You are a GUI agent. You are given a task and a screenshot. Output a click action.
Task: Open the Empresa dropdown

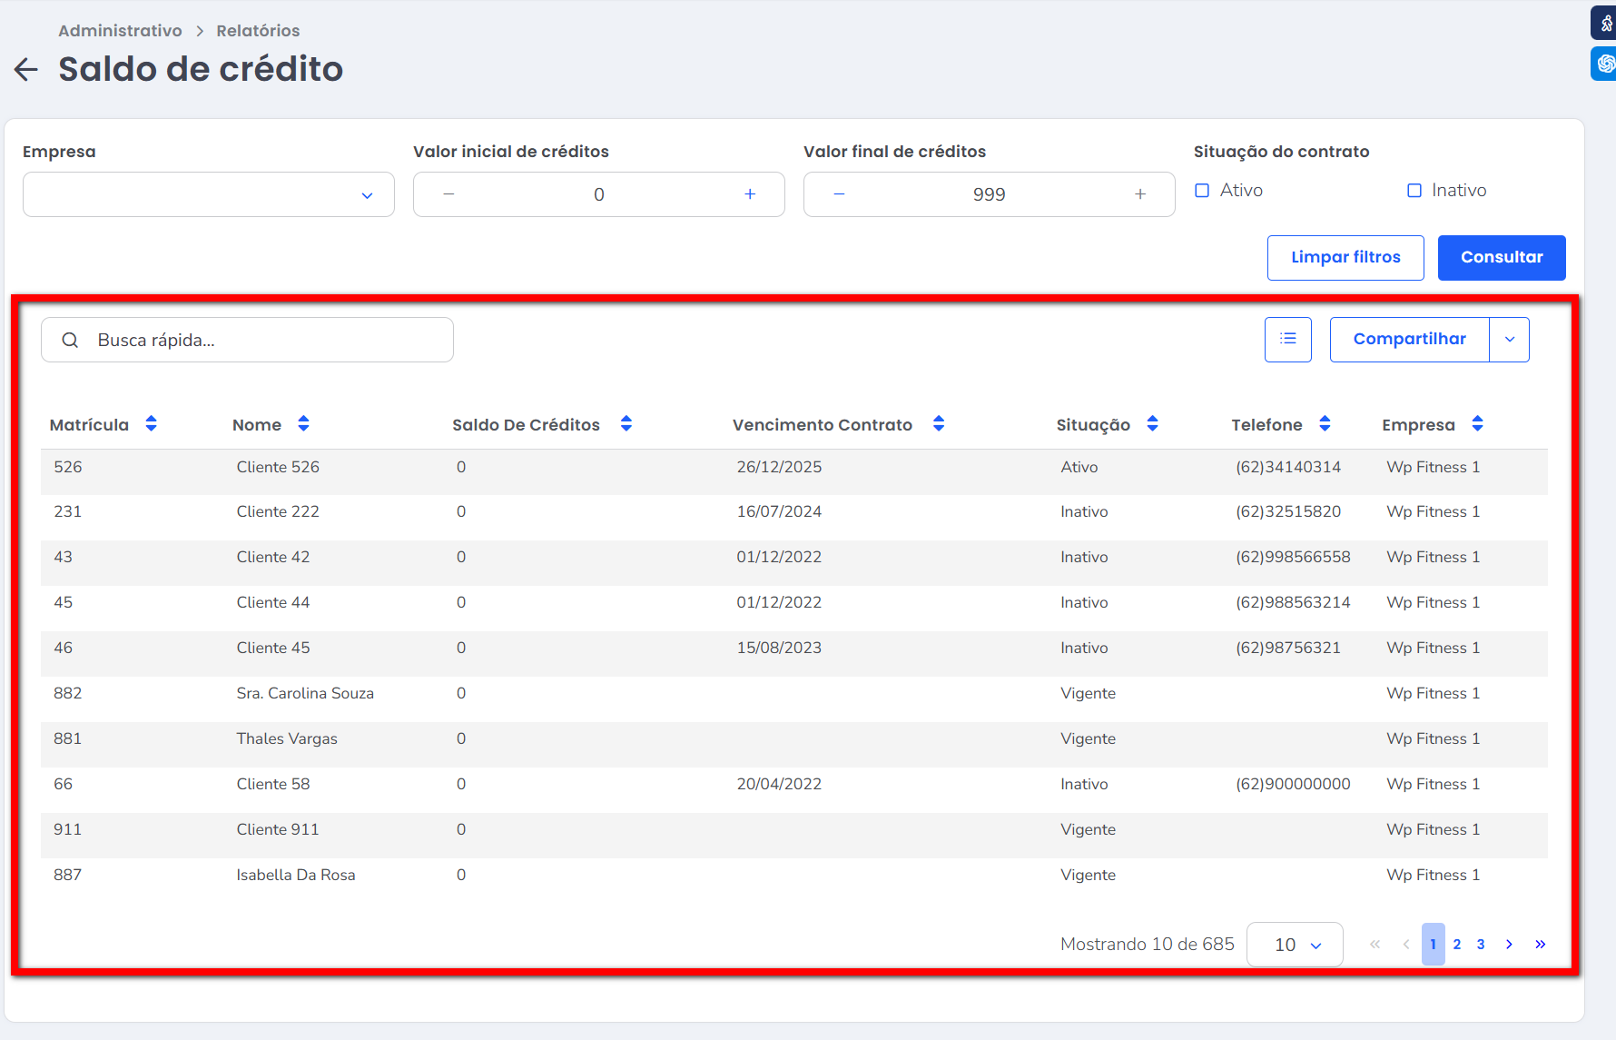(209, 194)
